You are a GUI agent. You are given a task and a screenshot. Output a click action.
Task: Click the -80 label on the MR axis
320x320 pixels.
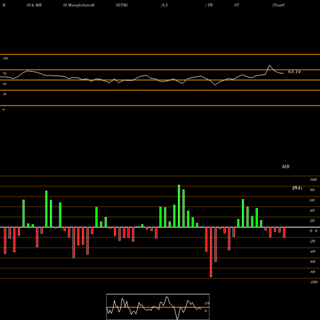pos(312,272)
